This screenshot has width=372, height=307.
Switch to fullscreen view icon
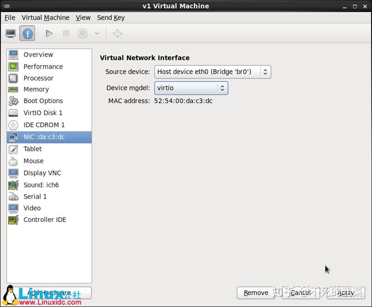[x=117, y=34]
